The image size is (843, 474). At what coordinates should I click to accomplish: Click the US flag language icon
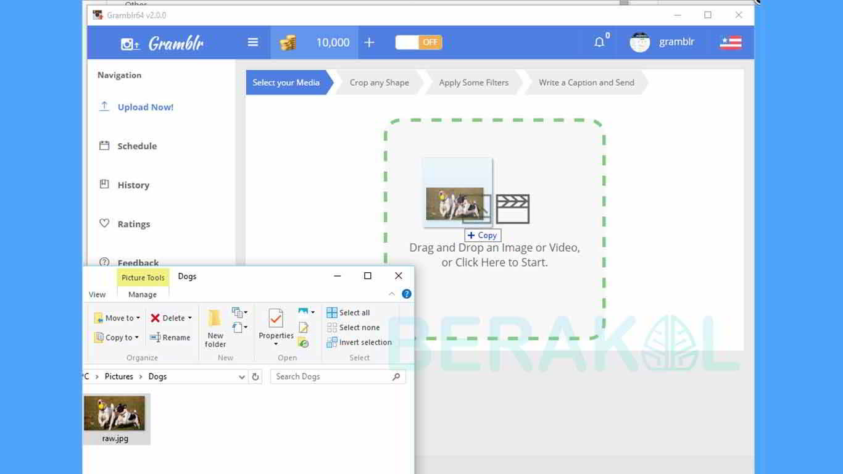[731, 42]
